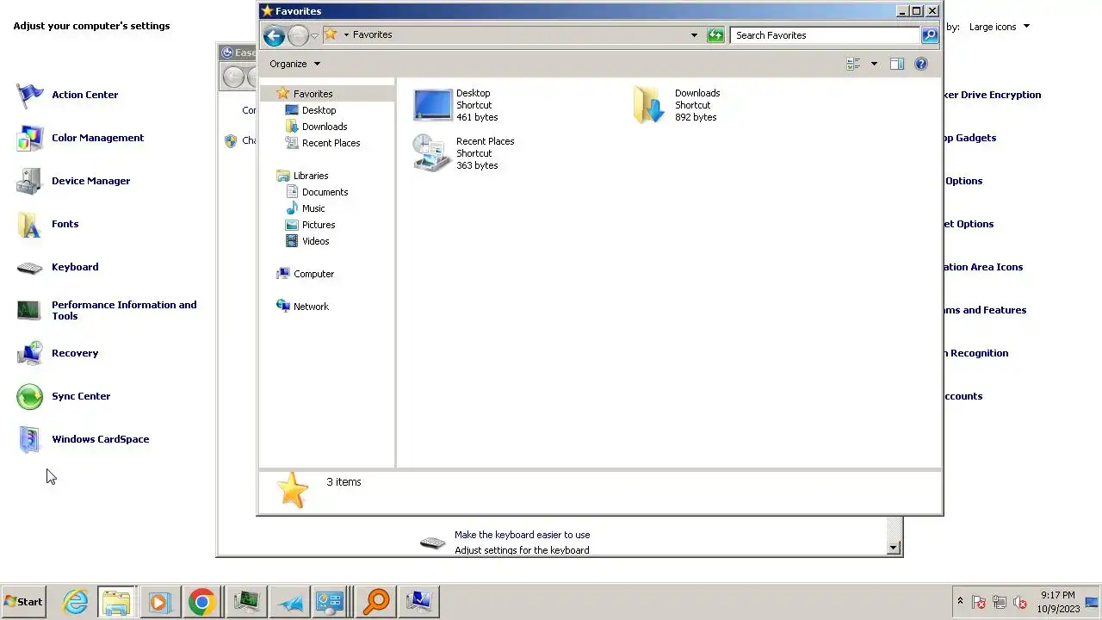Click the '461 bytes' text under Desktop

pyautogui.click(x=477, y=117)
